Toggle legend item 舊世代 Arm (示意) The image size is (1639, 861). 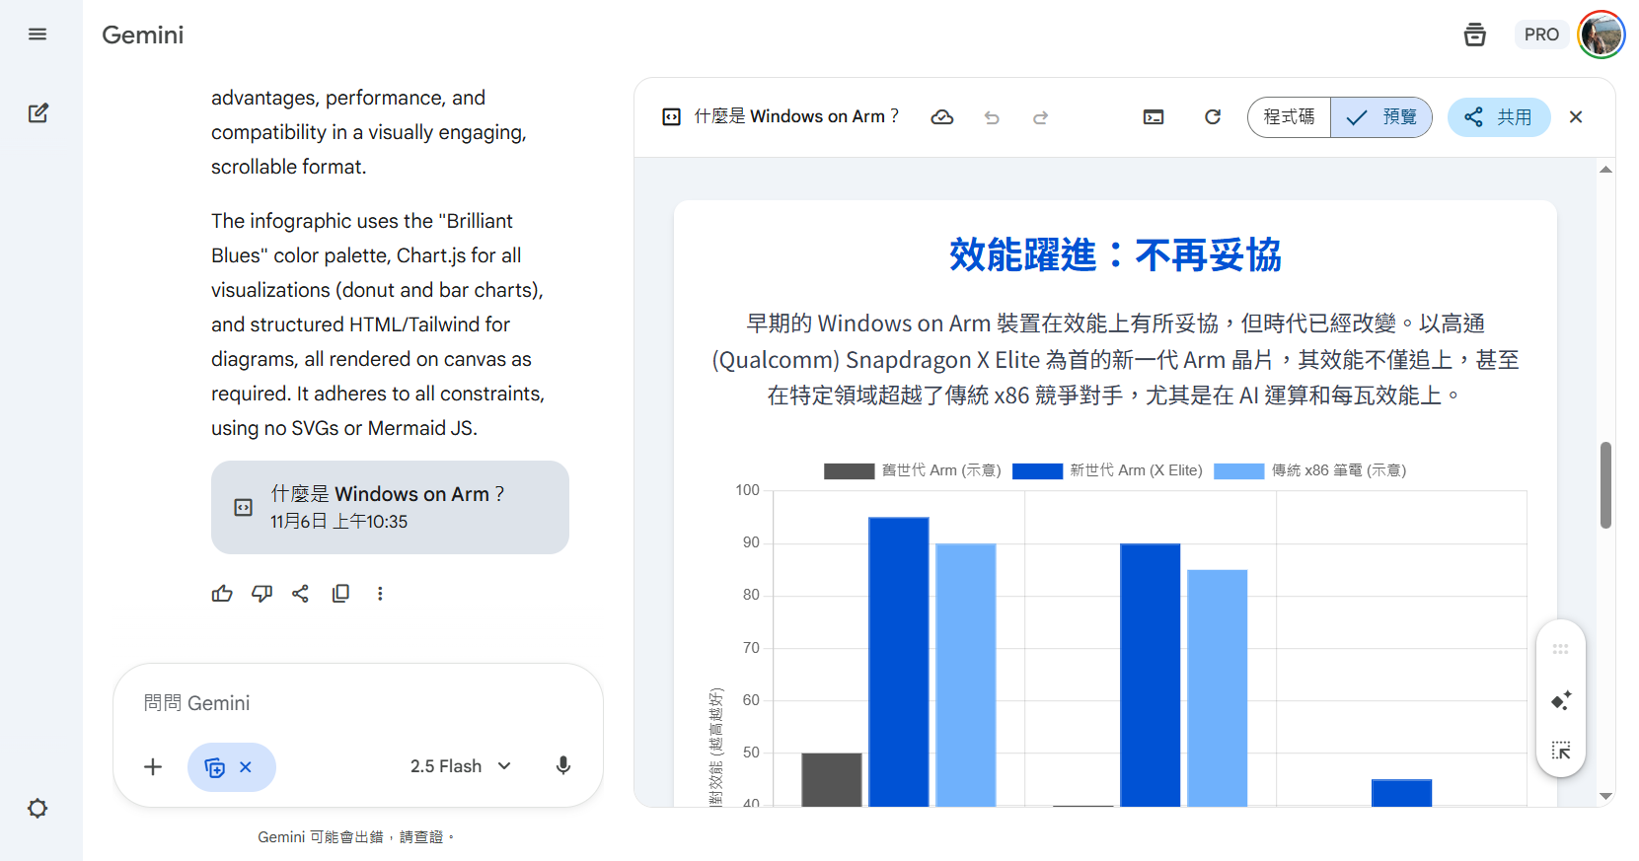pos(913,470)
